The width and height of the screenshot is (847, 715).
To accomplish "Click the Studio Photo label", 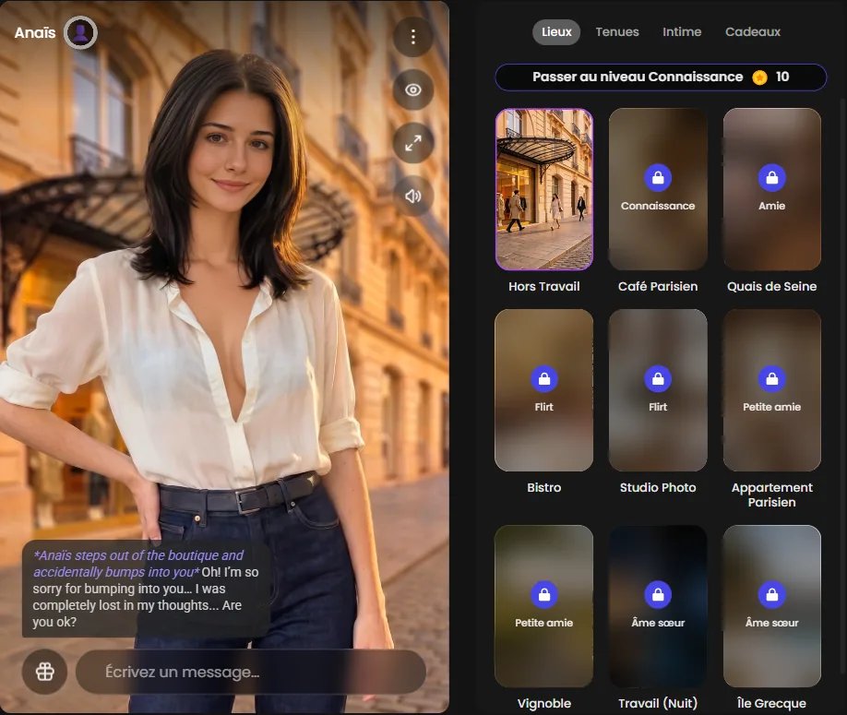I will pyautogui.click(x=658, y=488).
